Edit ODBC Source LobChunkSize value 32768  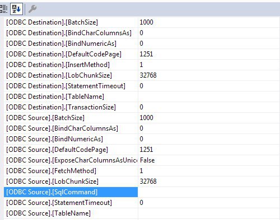[209, 181]
